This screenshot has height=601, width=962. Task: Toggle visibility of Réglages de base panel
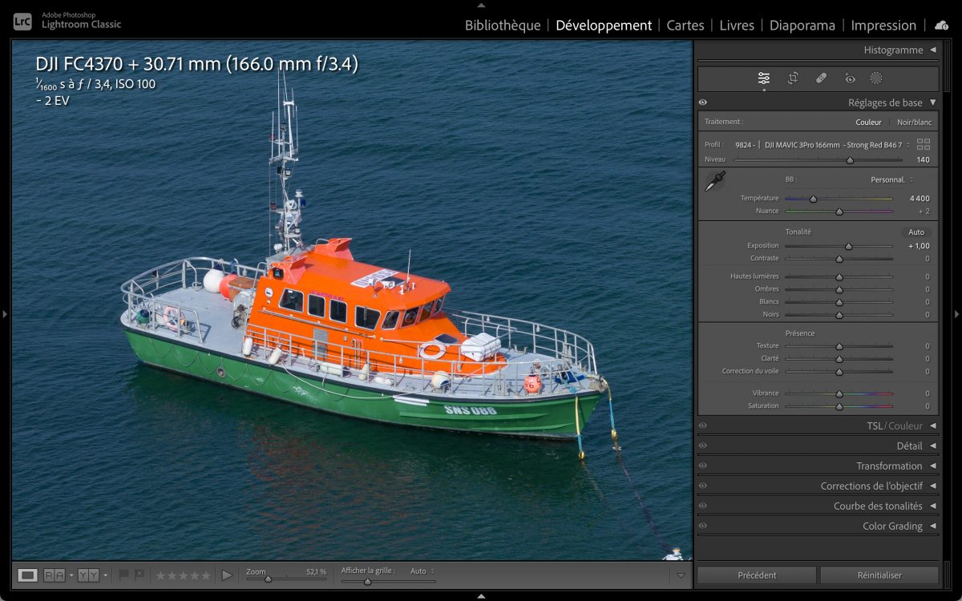[703, 103]
